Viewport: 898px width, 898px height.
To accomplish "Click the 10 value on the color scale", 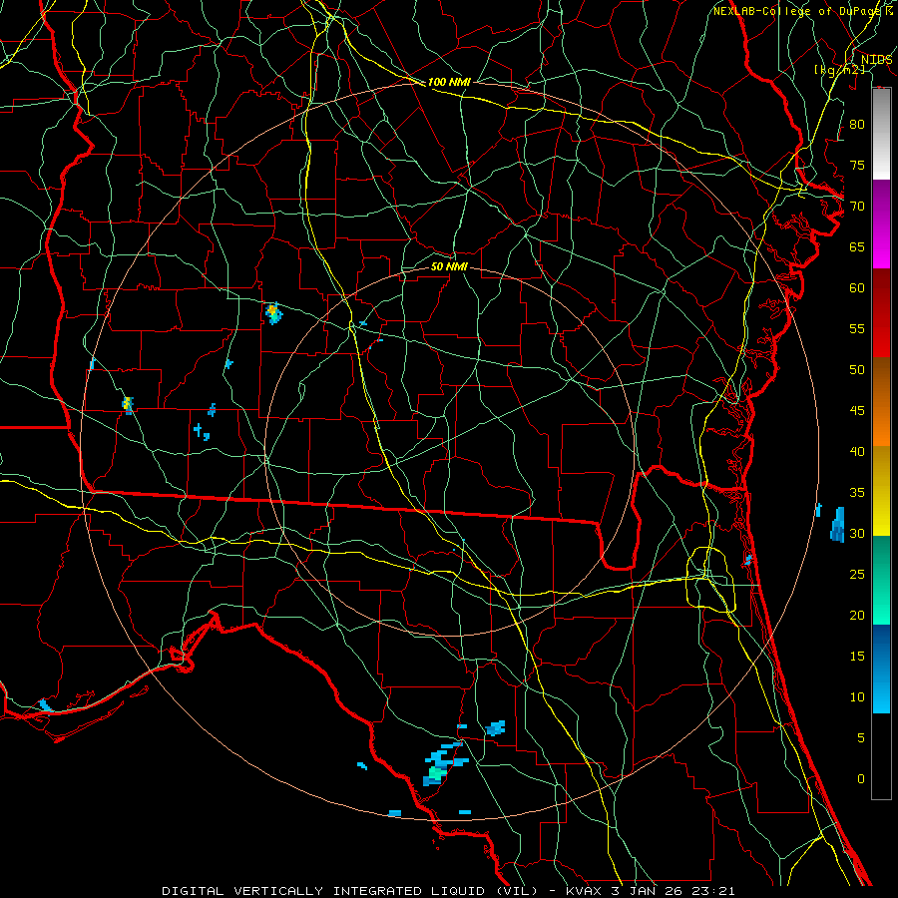I will pos(857,697).
